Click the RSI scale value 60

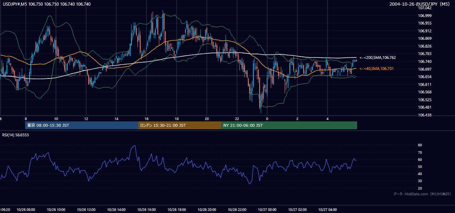coord(420,159)
